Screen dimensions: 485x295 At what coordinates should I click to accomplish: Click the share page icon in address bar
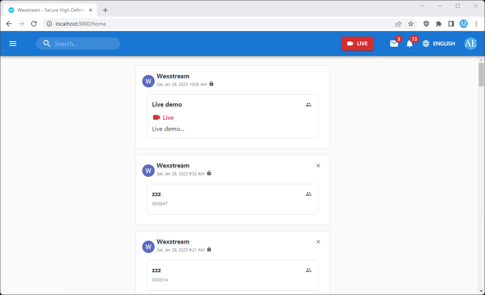click(398, 24)
